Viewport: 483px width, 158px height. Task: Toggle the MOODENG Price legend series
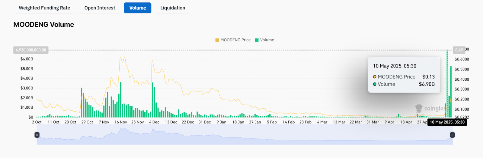233,40
